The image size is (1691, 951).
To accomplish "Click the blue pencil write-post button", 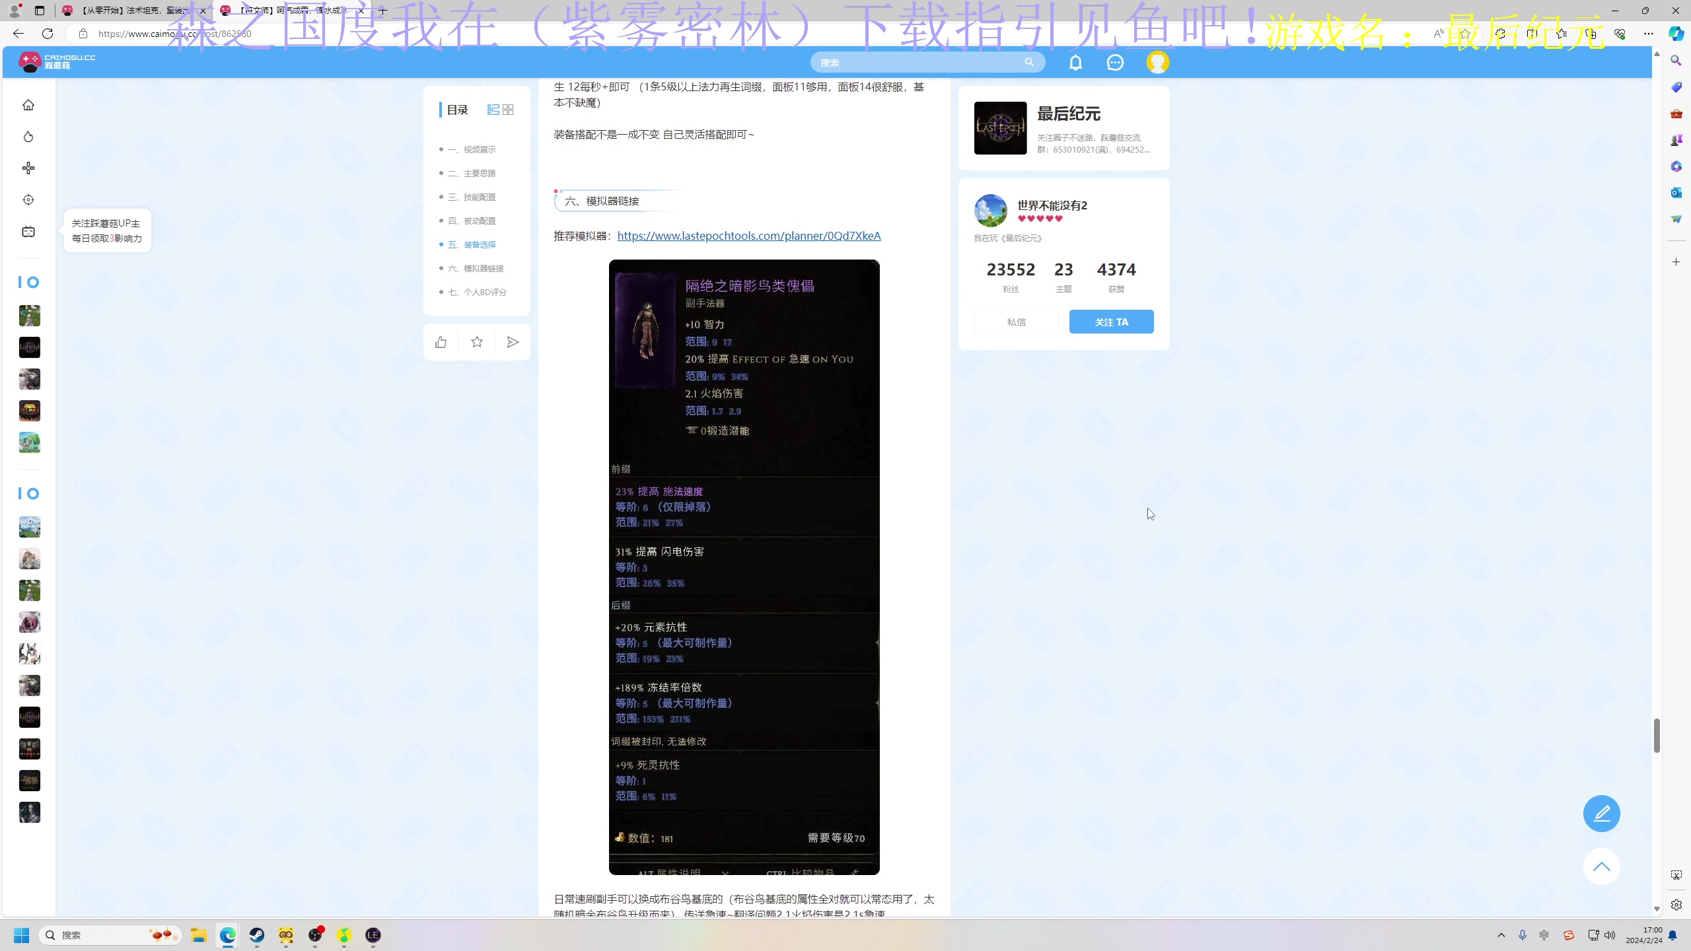I will coord(1601,814).
